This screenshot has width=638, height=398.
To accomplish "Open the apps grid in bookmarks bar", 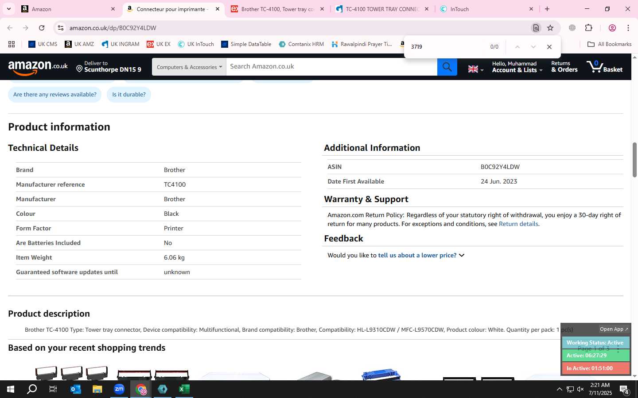I will (12, 44).
